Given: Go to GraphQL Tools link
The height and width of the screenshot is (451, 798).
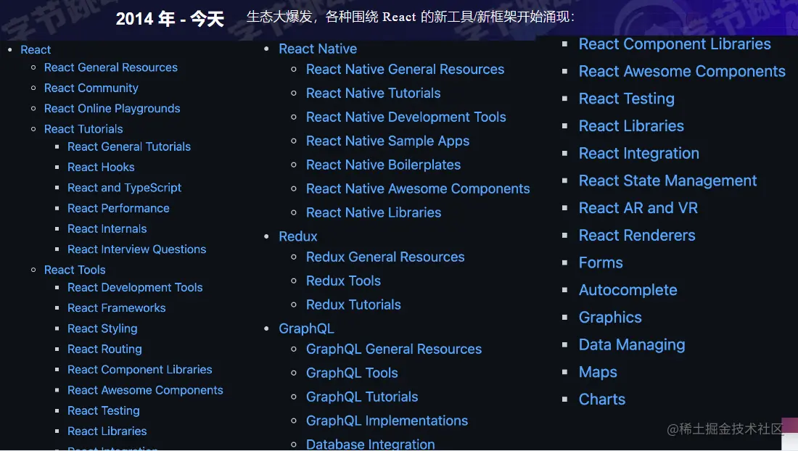Looking at the screenshot, I should tap(352, 373).
